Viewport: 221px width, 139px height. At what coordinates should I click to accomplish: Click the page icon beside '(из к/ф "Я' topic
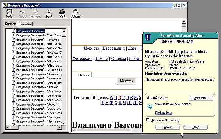coord(13,57)
